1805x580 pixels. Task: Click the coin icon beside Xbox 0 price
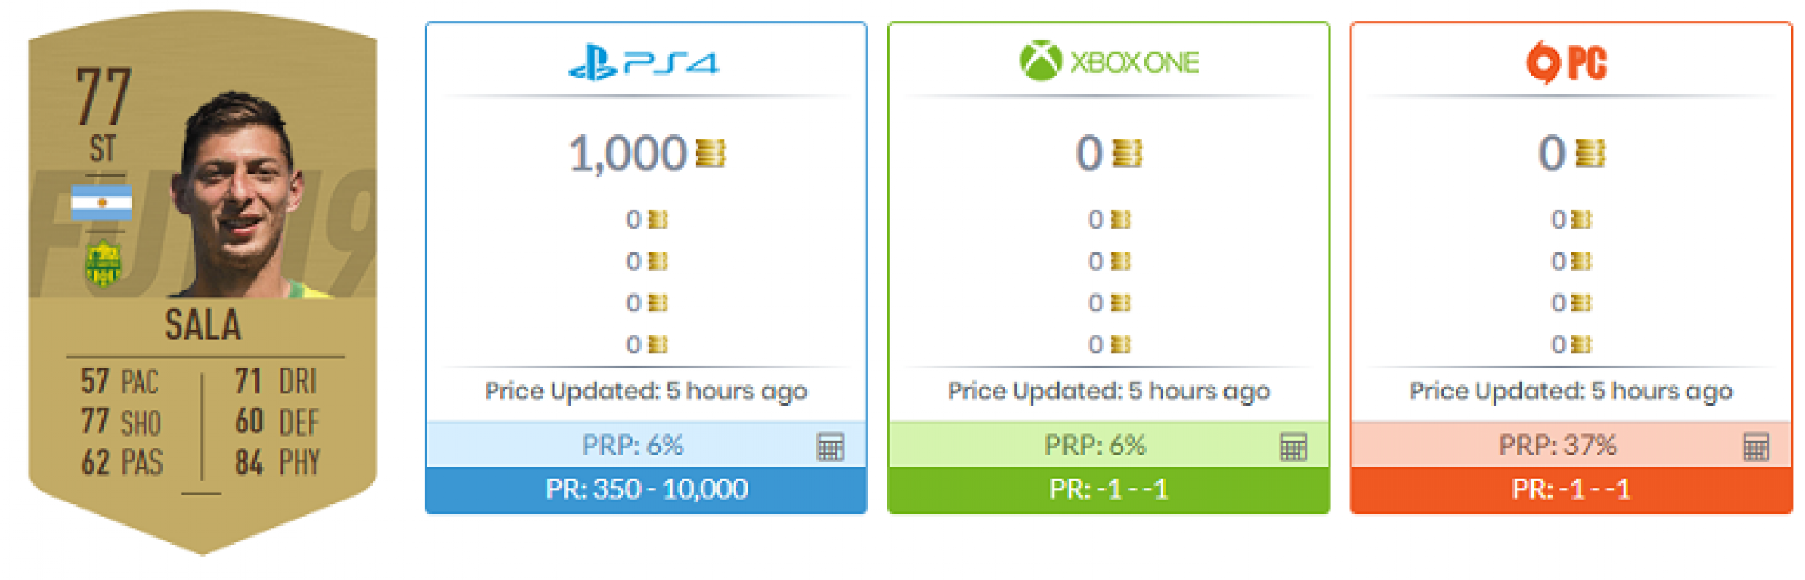tap(1128, 153)
